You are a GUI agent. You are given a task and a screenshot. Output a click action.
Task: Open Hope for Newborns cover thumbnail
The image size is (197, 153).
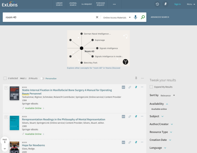[x=15, y=147]
